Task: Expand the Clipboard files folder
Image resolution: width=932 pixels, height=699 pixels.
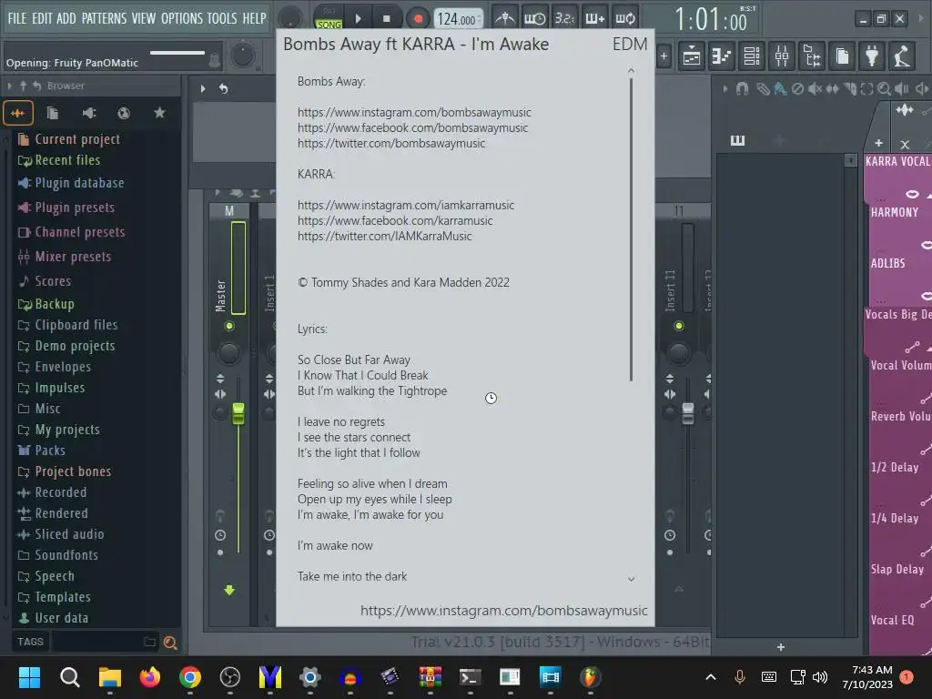Action: pos(67,325)
